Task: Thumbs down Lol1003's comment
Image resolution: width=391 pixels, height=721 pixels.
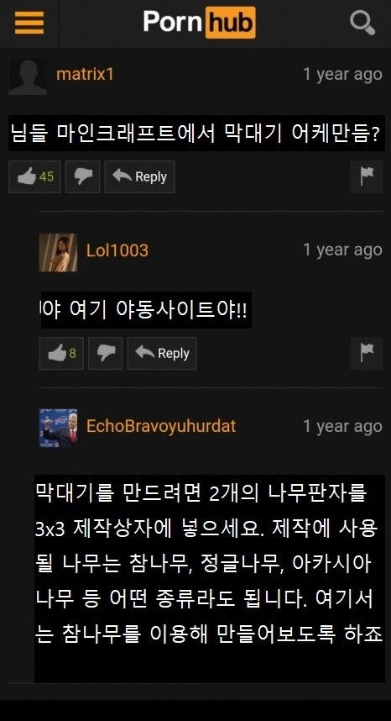Action: (106, 353)
